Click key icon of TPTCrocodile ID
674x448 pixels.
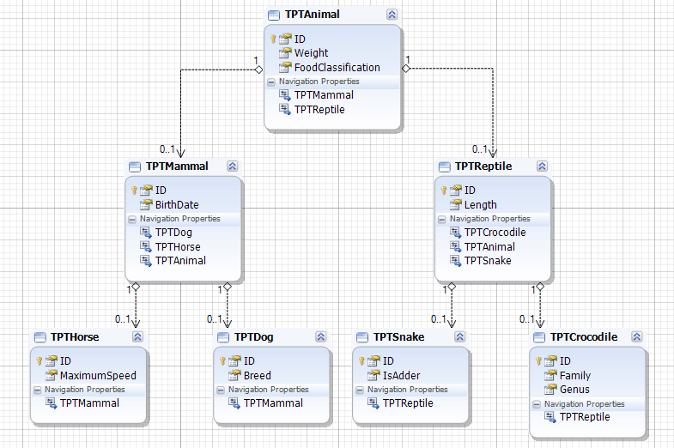point(538,360)
